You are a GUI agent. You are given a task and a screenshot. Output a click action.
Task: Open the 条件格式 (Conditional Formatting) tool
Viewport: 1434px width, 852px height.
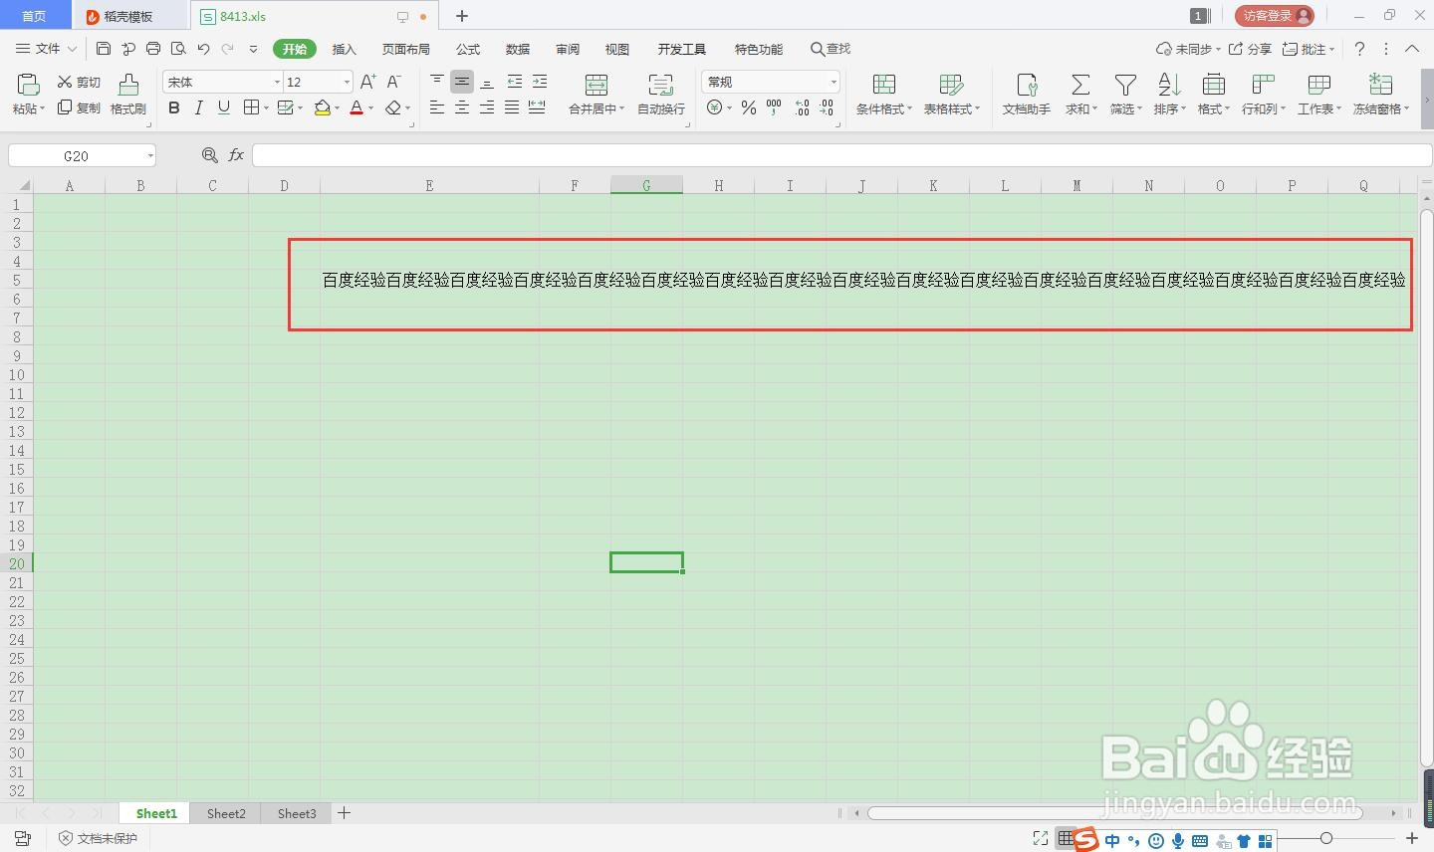[880, 95]
